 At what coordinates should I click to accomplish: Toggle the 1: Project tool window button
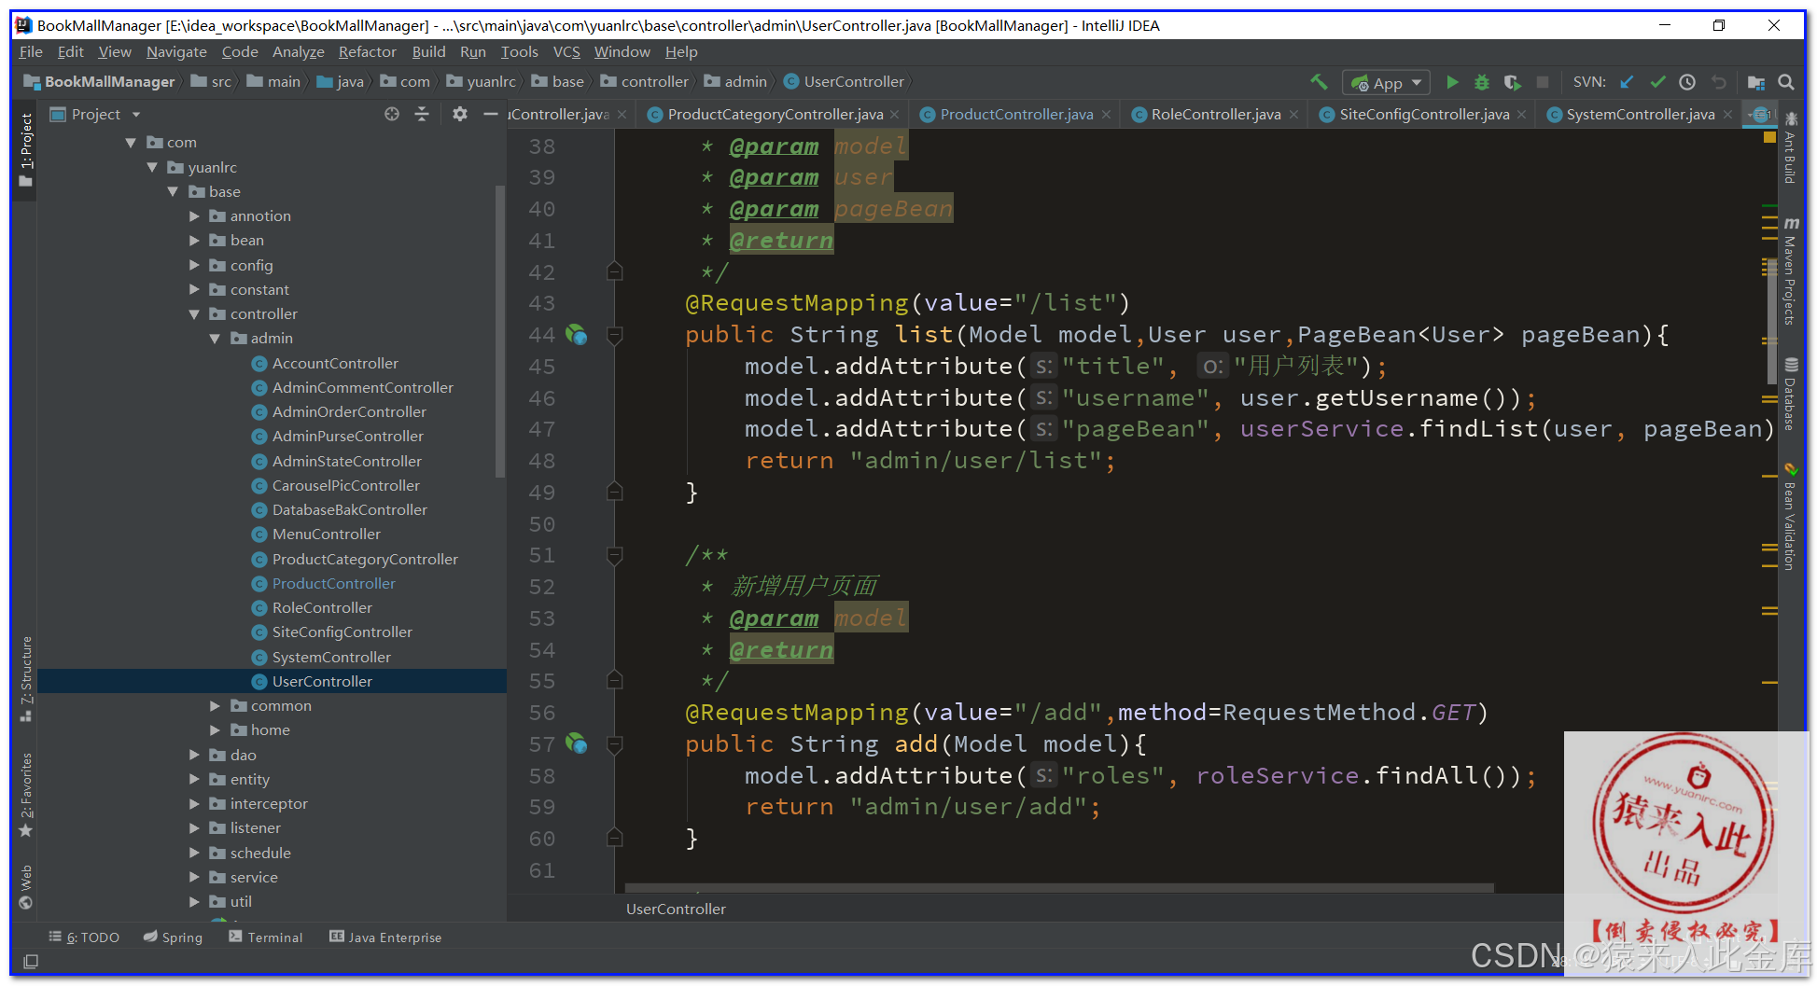click(26, 149)
